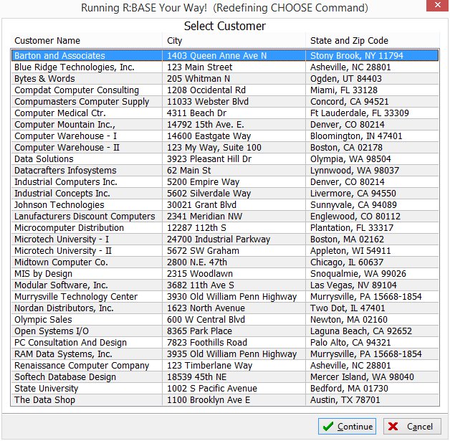Screen dimensions: 450x441
Task: Select Compdat Computer Consulting row
Action: point(77,90)
